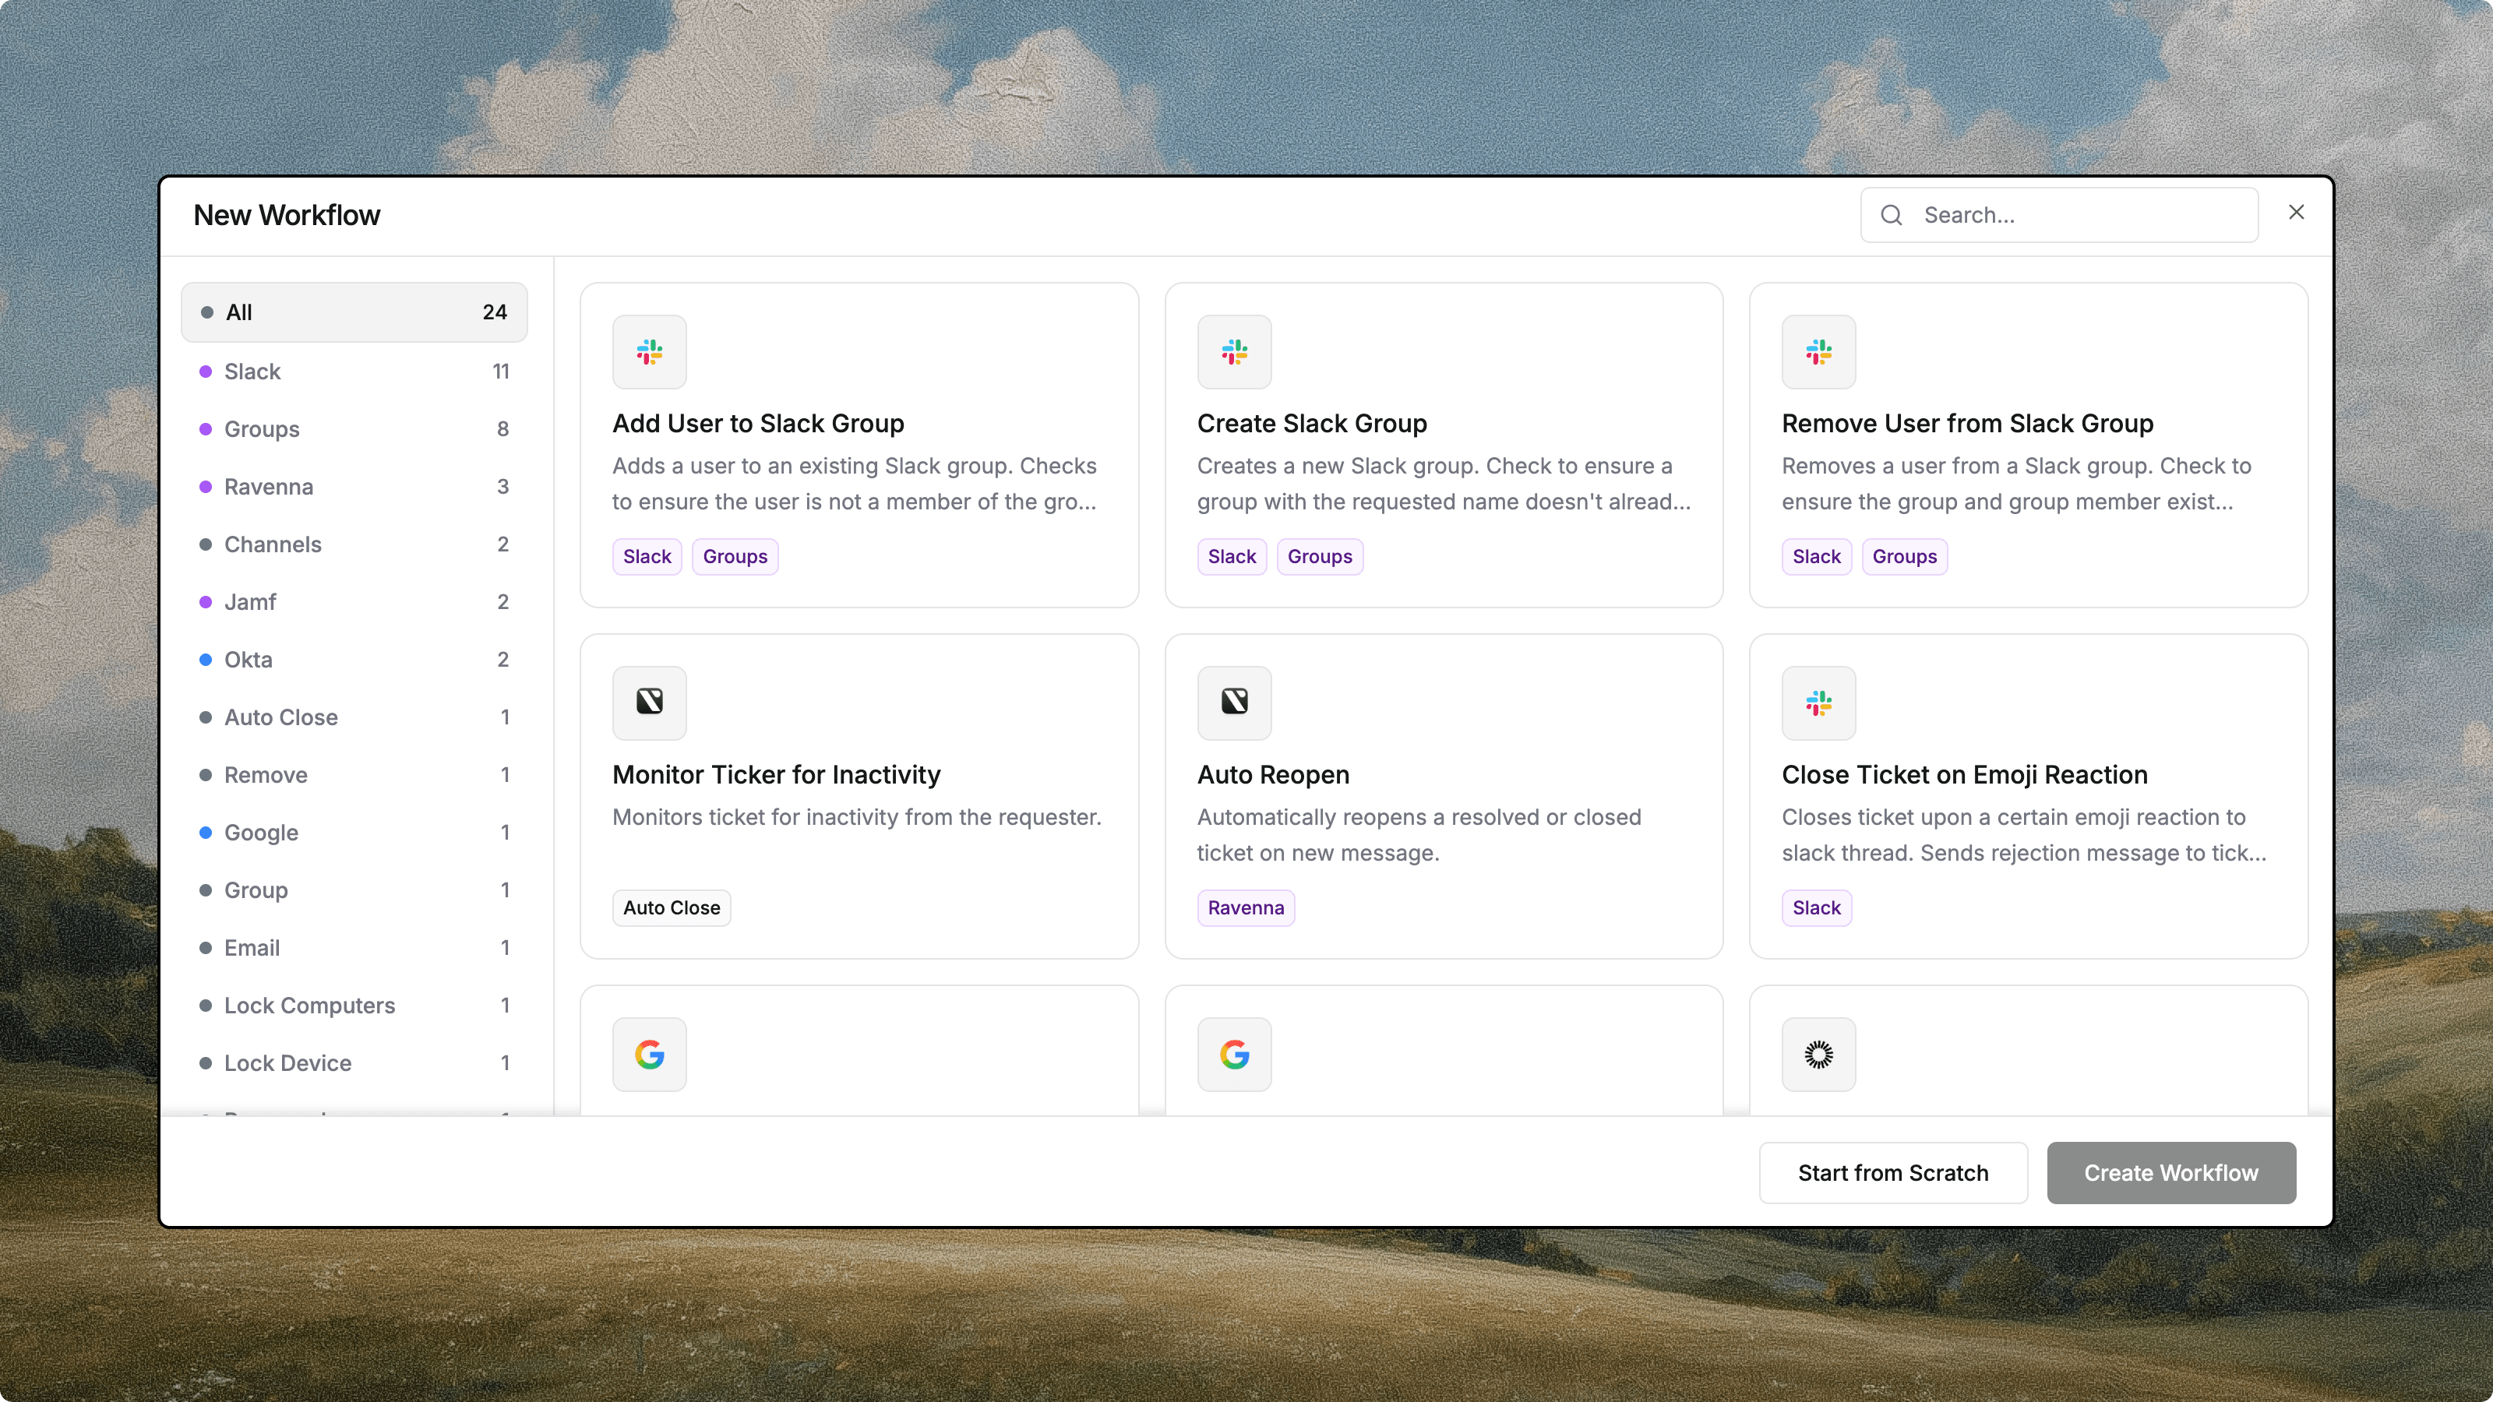The image size is (2493, 1402).
Task: Click Slack icon on Close Ticket on Emoji Reaction card
Action: click(1818, 703)
